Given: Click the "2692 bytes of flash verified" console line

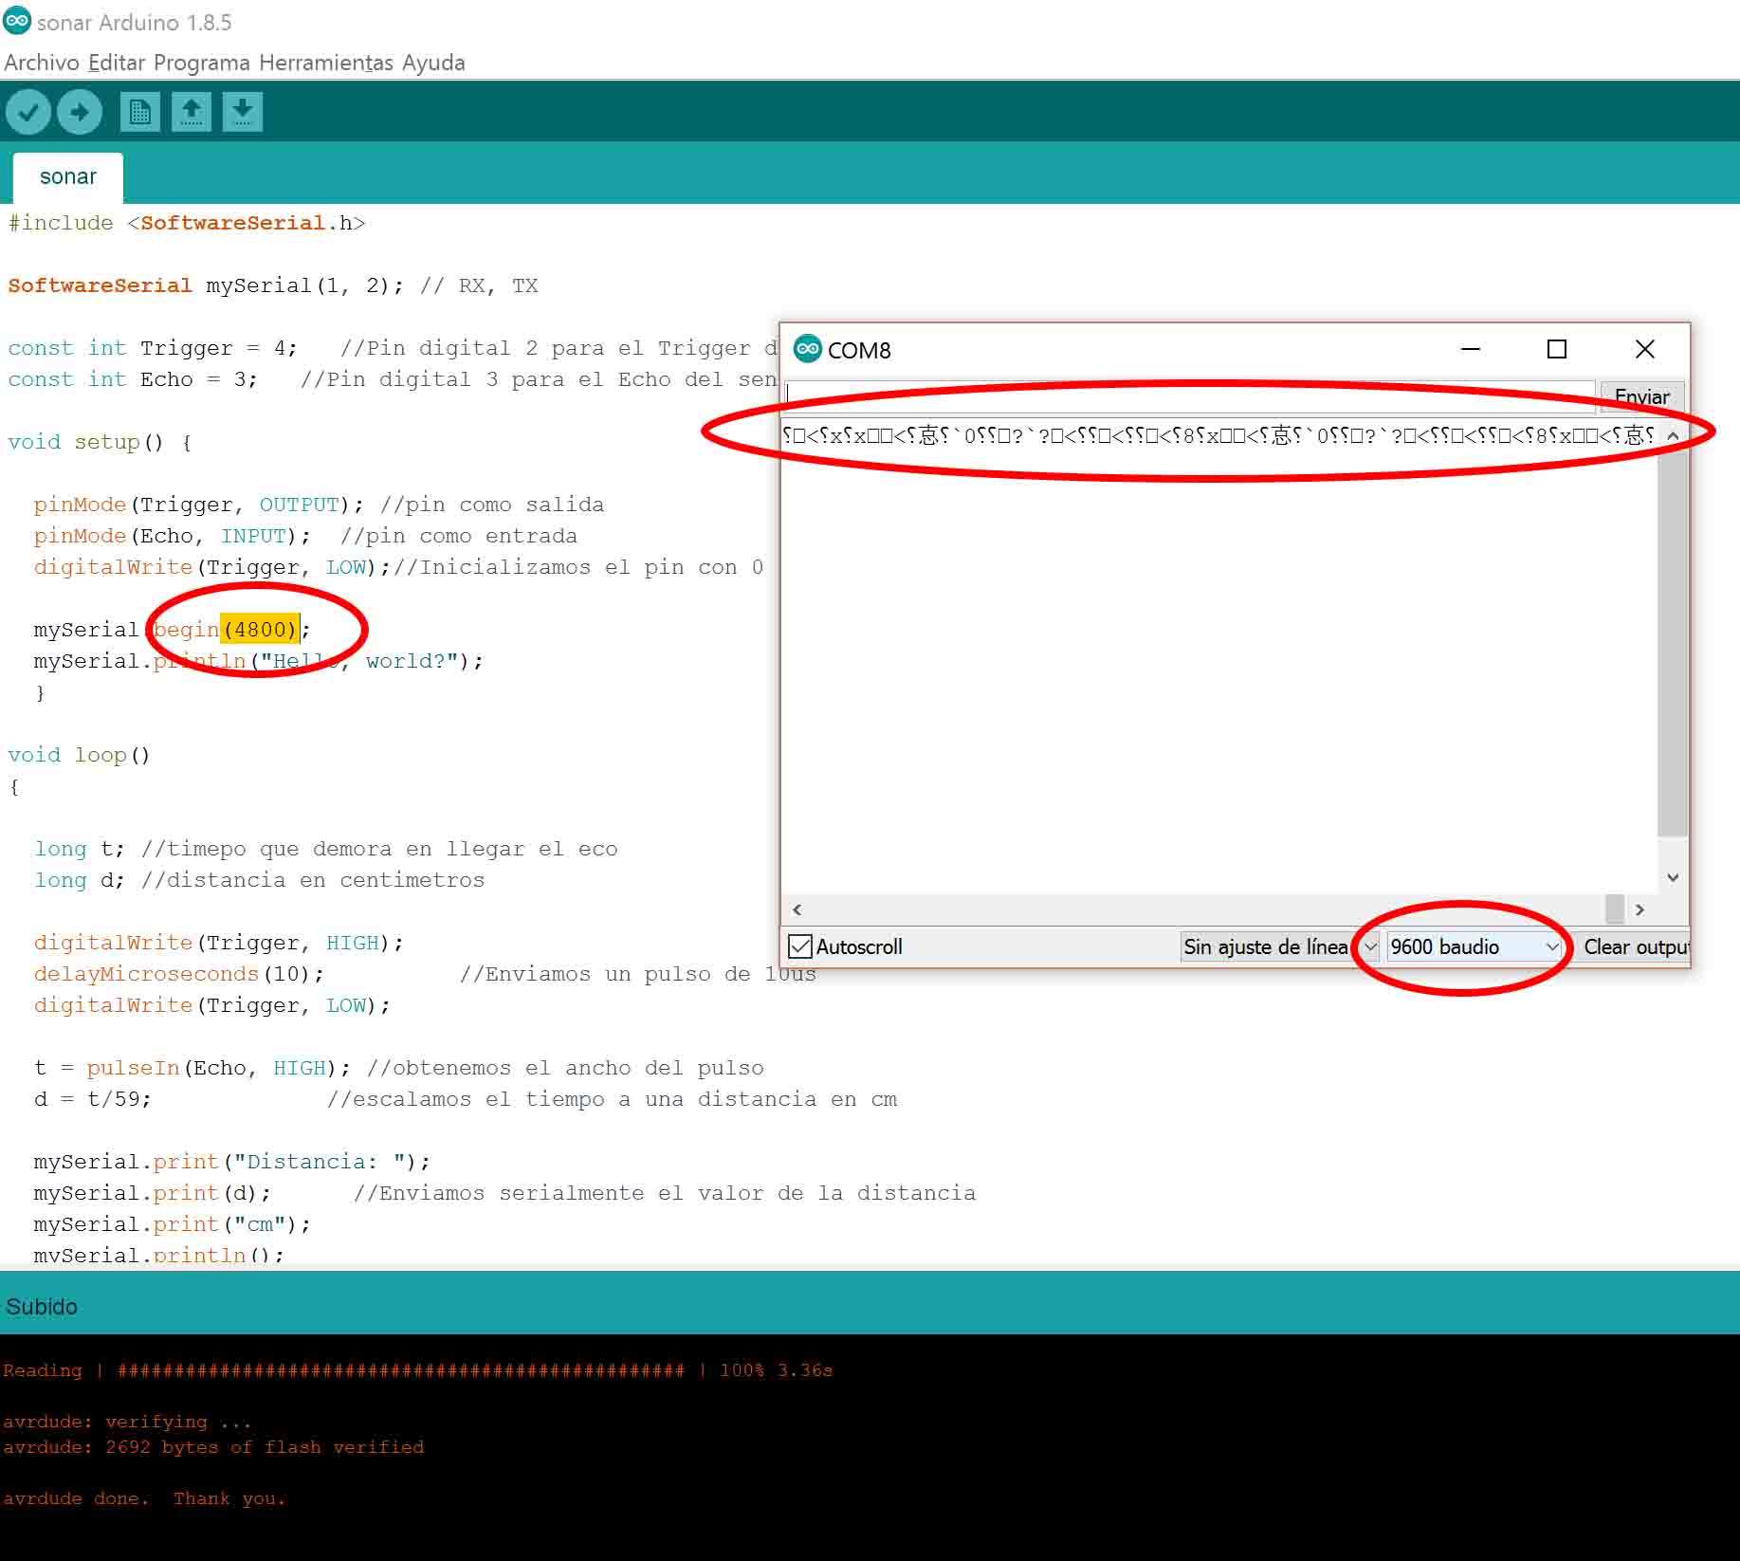Looking at the screenshot, I should pos(213,1447).
